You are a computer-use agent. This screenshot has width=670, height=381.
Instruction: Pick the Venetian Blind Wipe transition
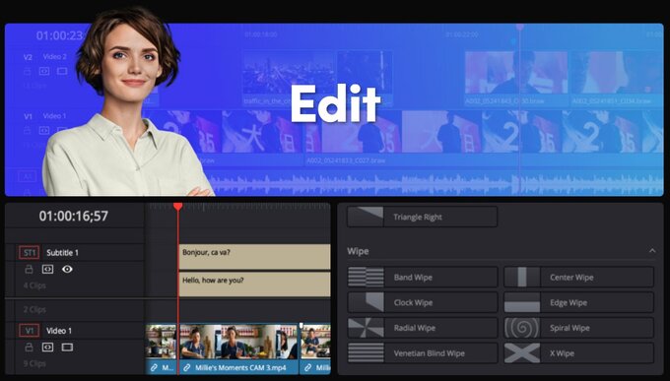point(422,352)
